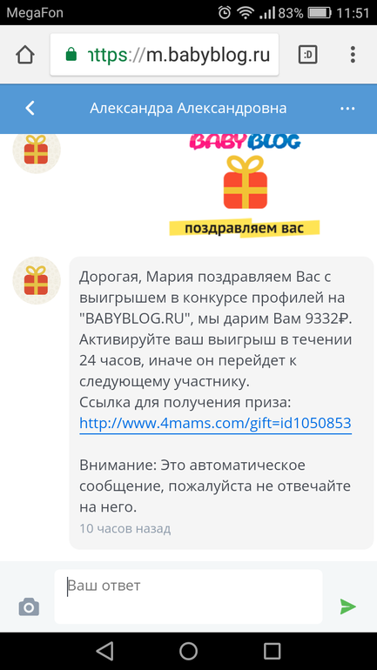Tap the message bubble from Мария contest

click(221, 403)
